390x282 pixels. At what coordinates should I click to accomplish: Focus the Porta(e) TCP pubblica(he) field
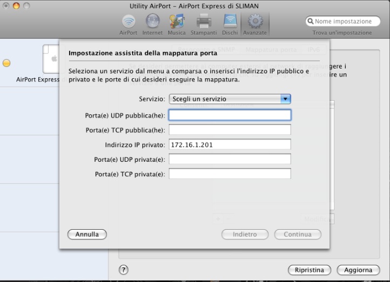click(230, 130)
